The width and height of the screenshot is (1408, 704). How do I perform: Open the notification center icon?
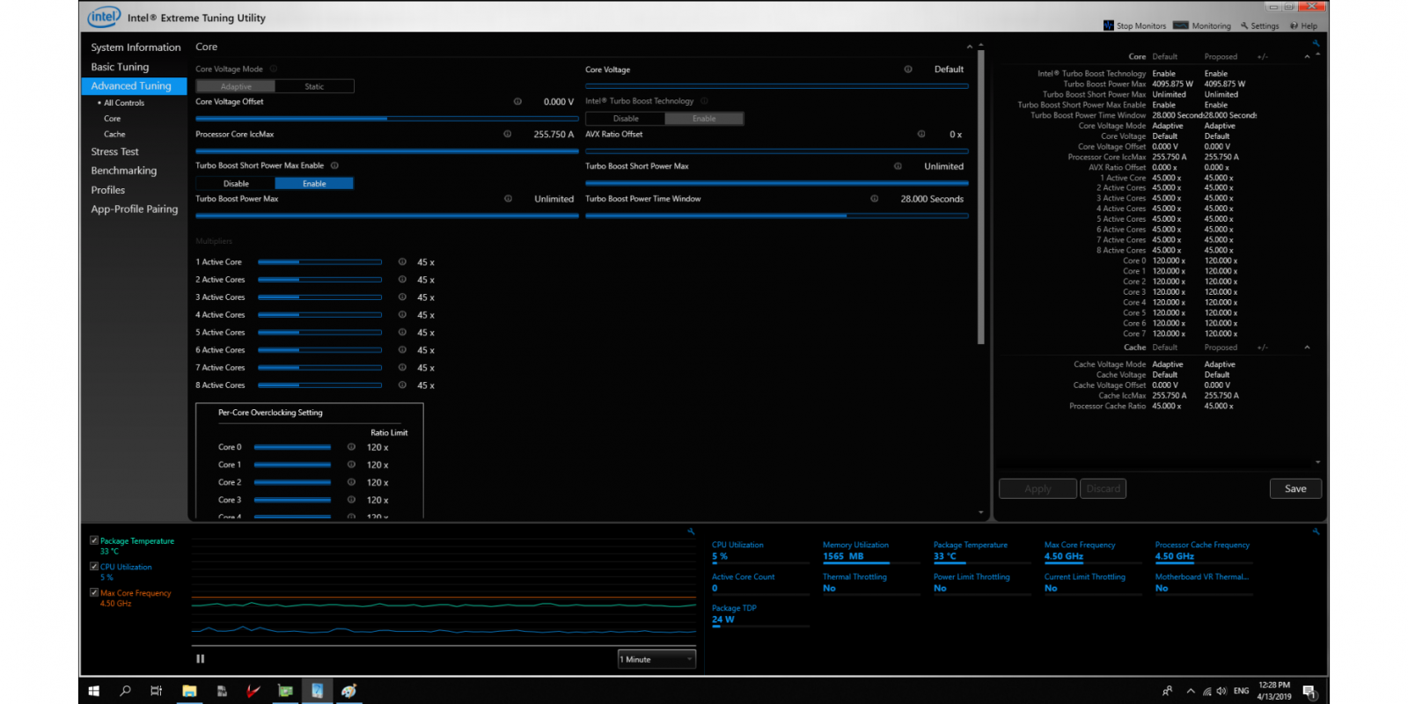pyautogui.click(x=1309, y=691)
